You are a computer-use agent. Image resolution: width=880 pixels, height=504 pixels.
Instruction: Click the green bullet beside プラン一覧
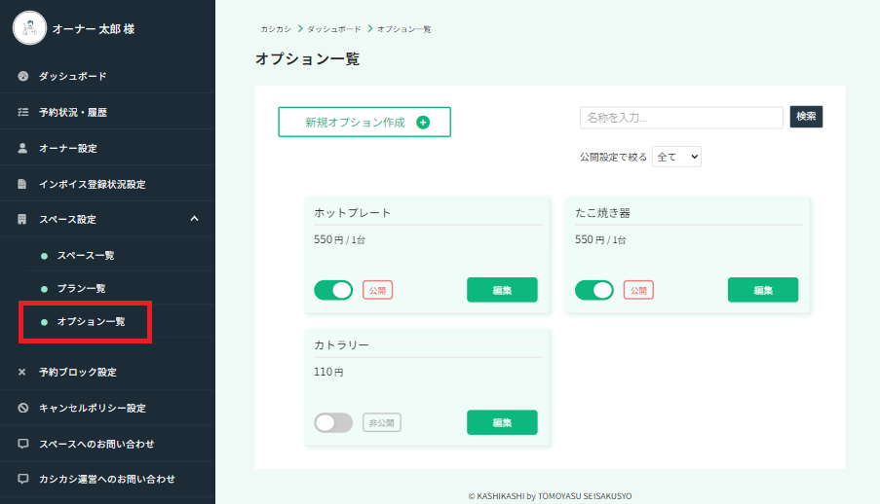pos(44,289)
